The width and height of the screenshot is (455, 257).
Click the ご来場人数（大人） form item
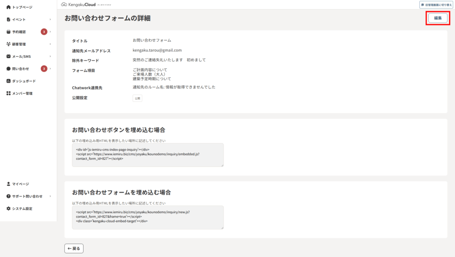pos(149,74)
